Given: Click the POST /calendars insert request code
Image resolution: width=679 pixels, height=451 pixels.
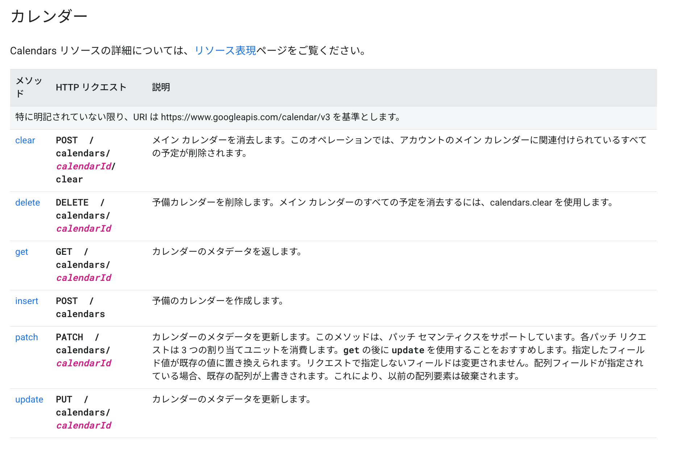Looking at the screenshot, I should (x=80, y=308).
